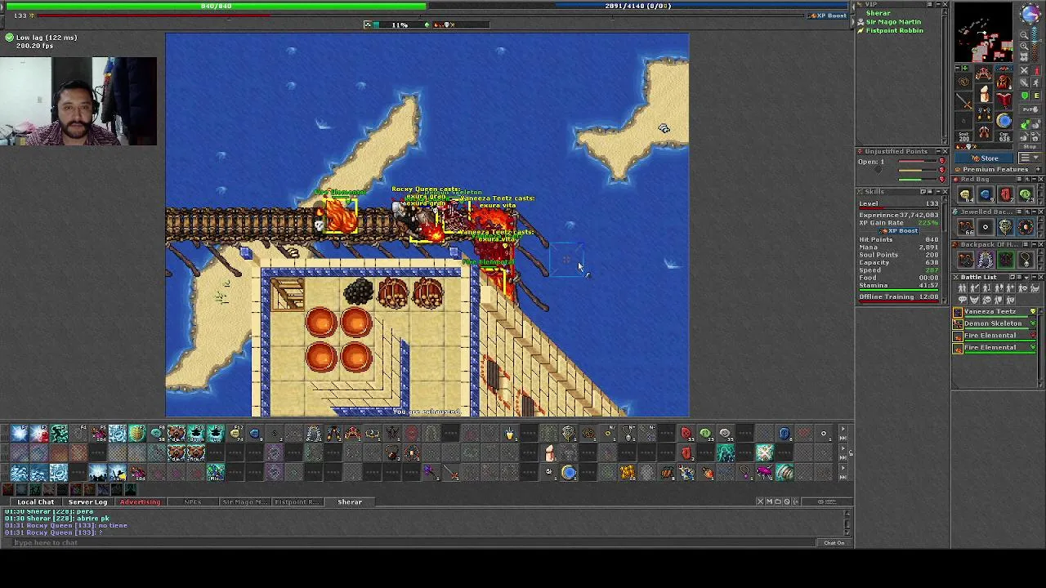Image resolution: width=1046 pixels, height=588 pixels.
Task: Click the amulet inventory slot
Action: pyautogui.click(x=963, y=81)
